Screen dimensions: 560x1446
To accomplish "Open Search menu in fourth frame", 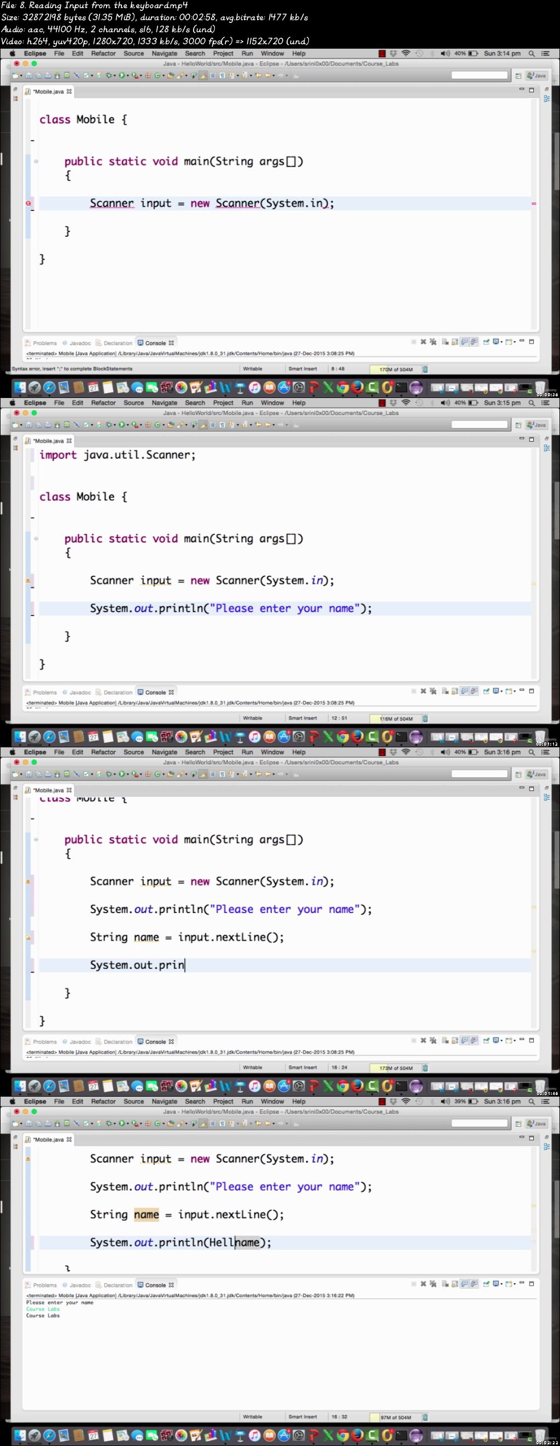I will point(195,1101).
